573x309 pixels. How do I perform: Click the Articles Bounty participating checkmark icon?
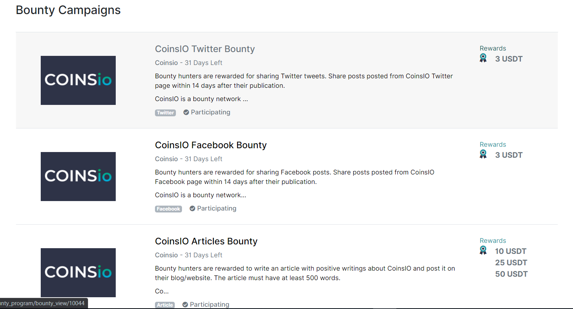click(x=185, y=305)
